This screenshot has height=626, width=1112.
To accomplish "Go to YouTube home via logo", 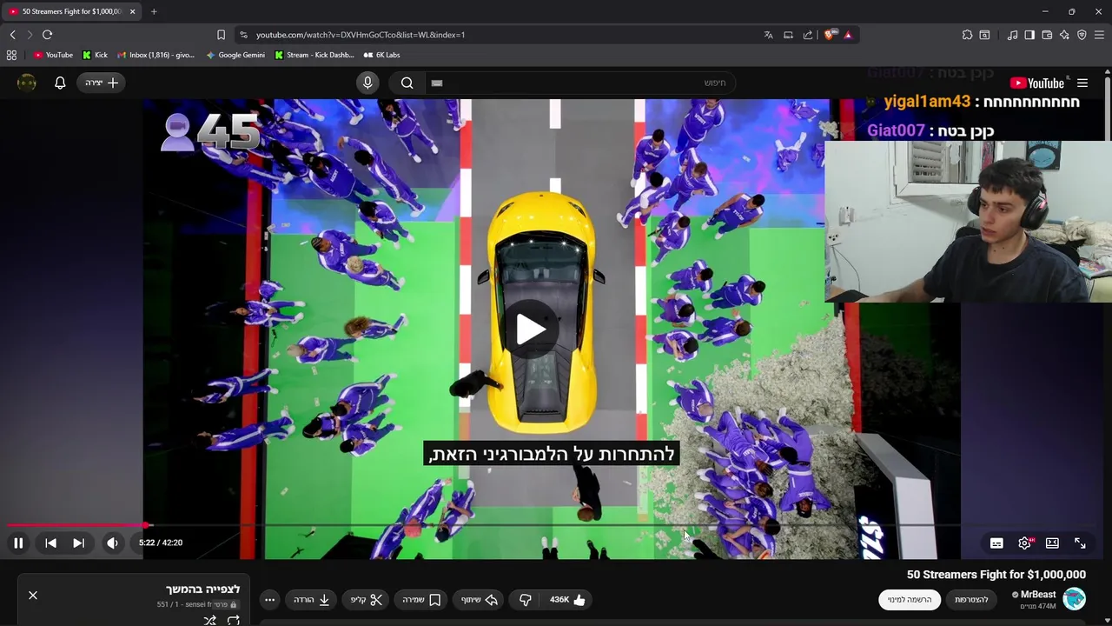I will point(1037,83).
